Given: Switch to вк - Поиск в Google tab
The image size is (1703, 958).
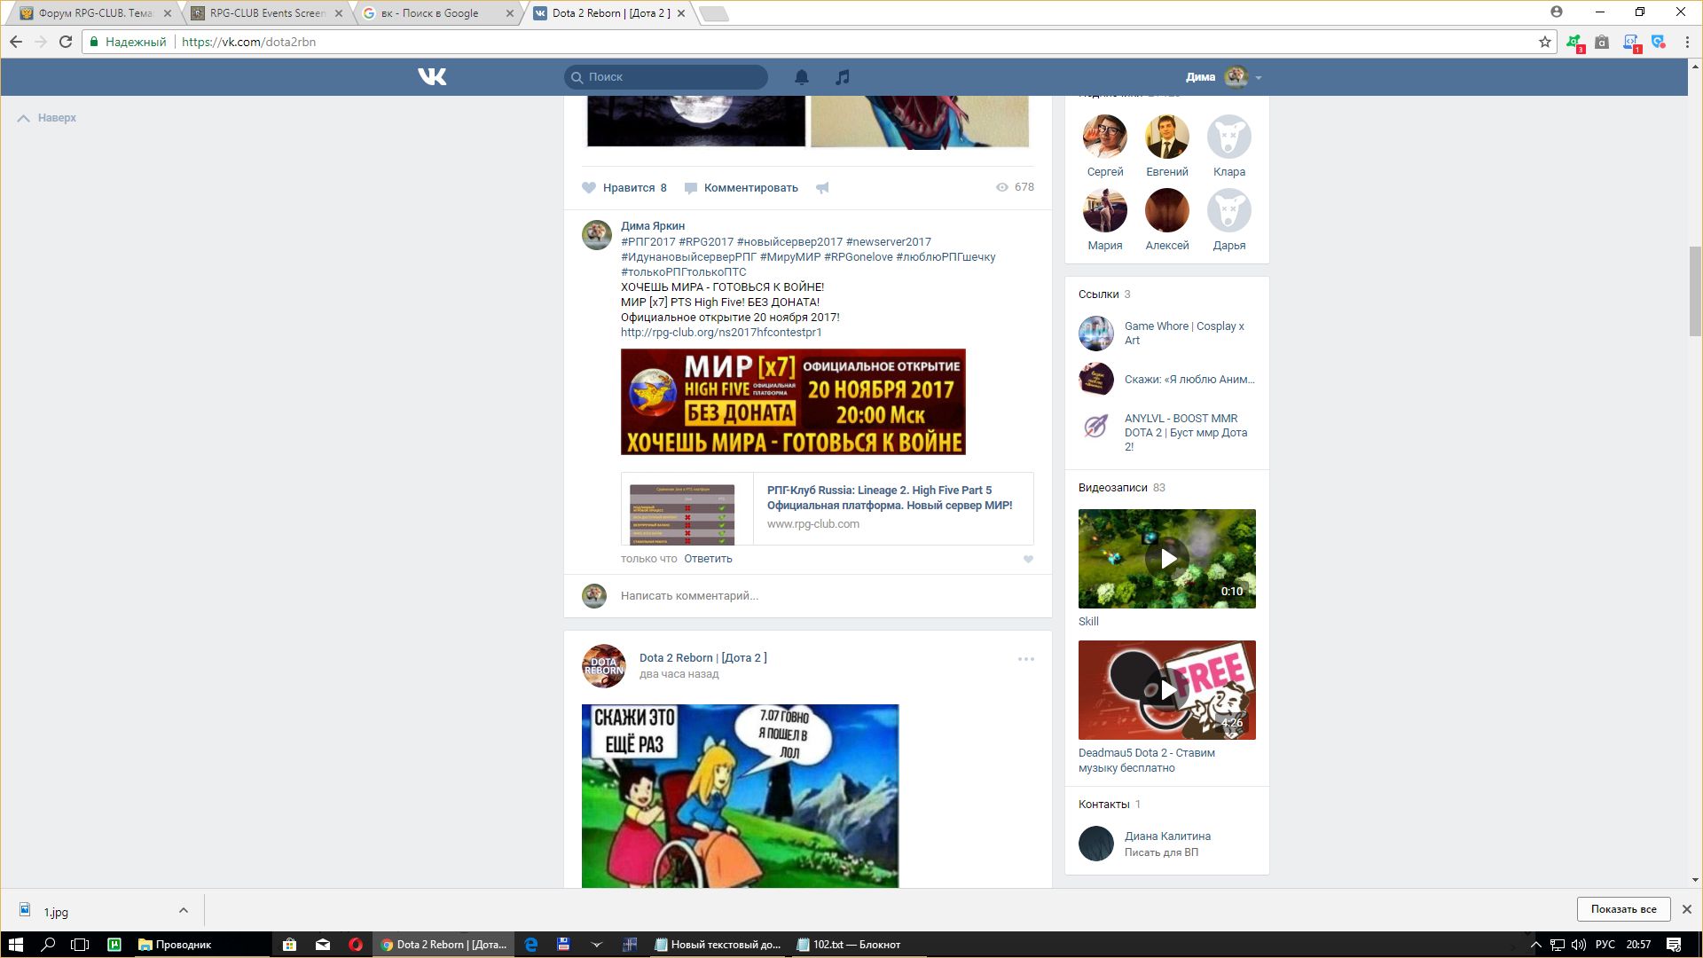Looking at the screenshot, I should click(x=439, y=13).
